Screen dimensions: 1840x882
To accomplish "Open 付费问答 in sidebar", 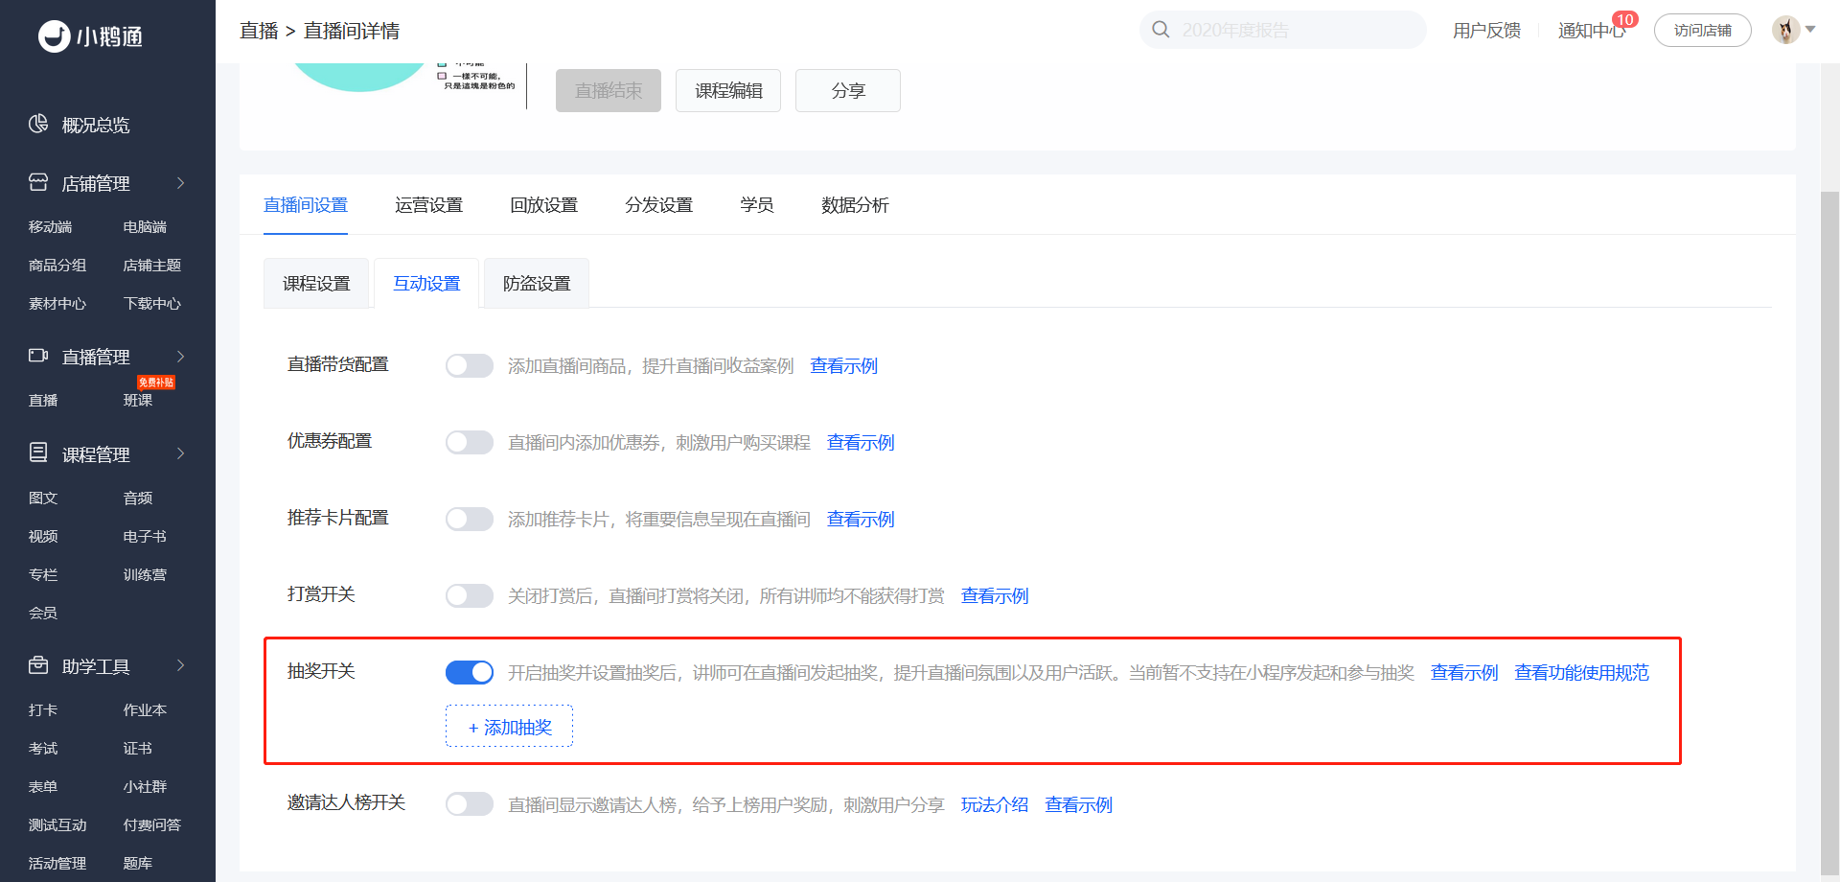I will (152, 825).
